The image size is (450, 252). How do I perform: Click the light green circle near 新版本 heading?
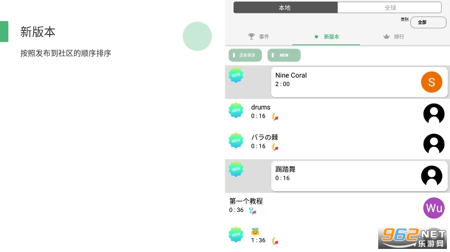[x=197, y=36]
